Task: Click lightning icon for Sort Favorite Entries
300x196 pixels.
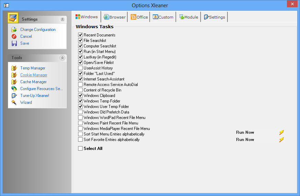Action: [x=281, y=140]
